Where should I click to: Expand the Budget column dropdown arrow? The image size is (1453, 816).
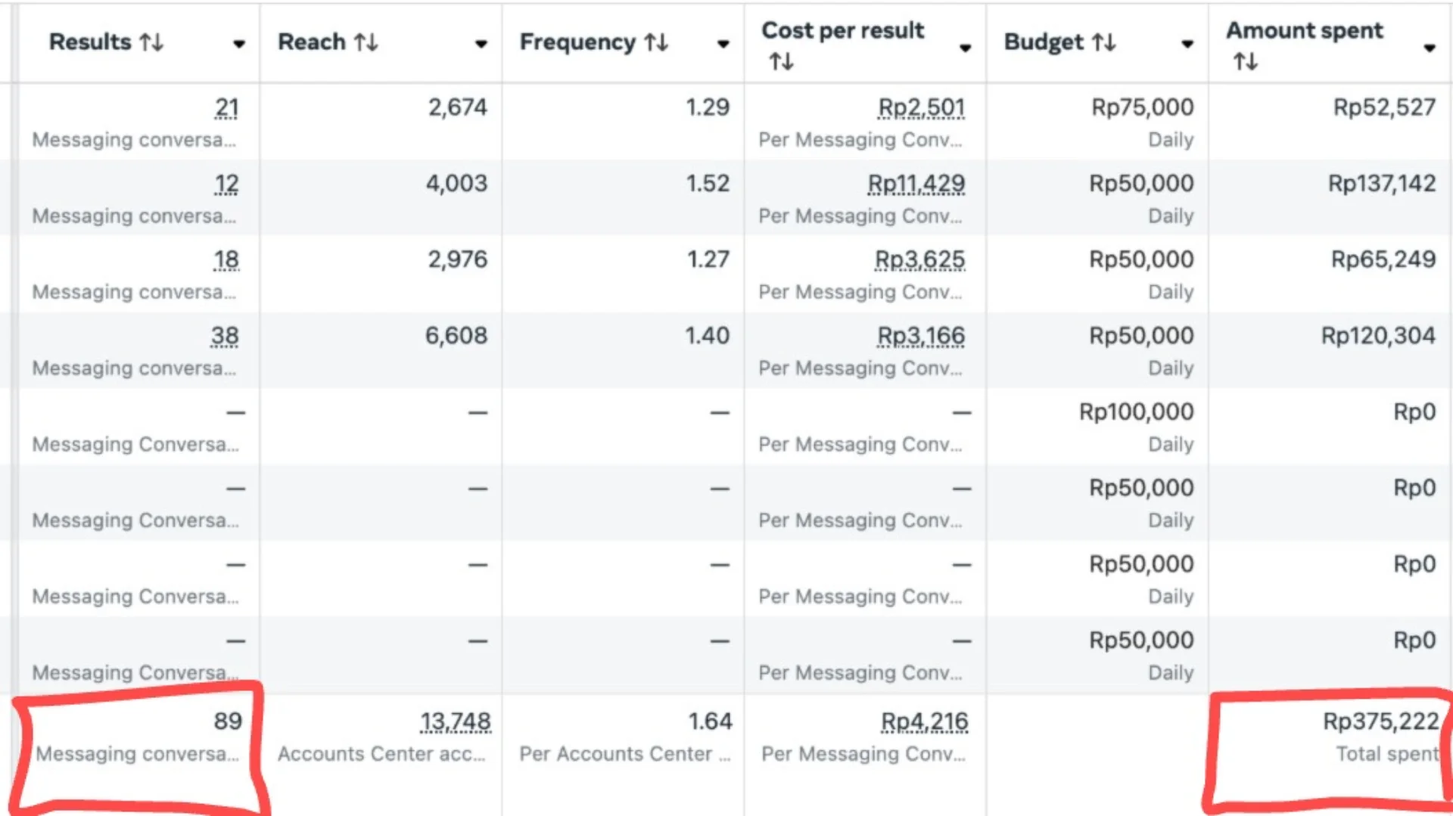1187,44
